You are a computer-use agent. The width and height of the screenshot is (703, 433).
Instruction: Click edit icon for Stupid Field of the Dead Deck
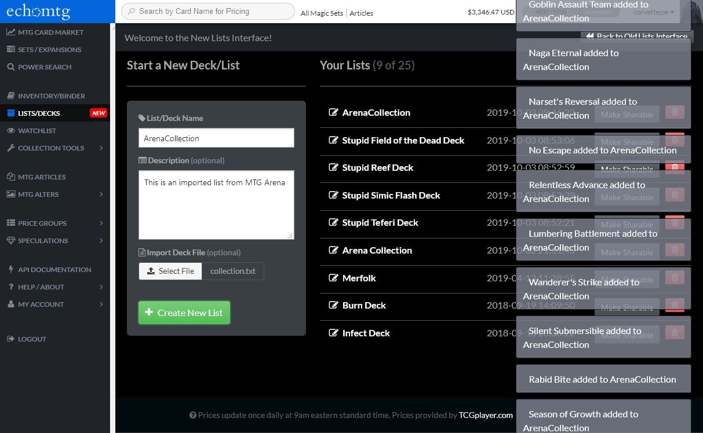pyautogui.click(x=333, y=140)
